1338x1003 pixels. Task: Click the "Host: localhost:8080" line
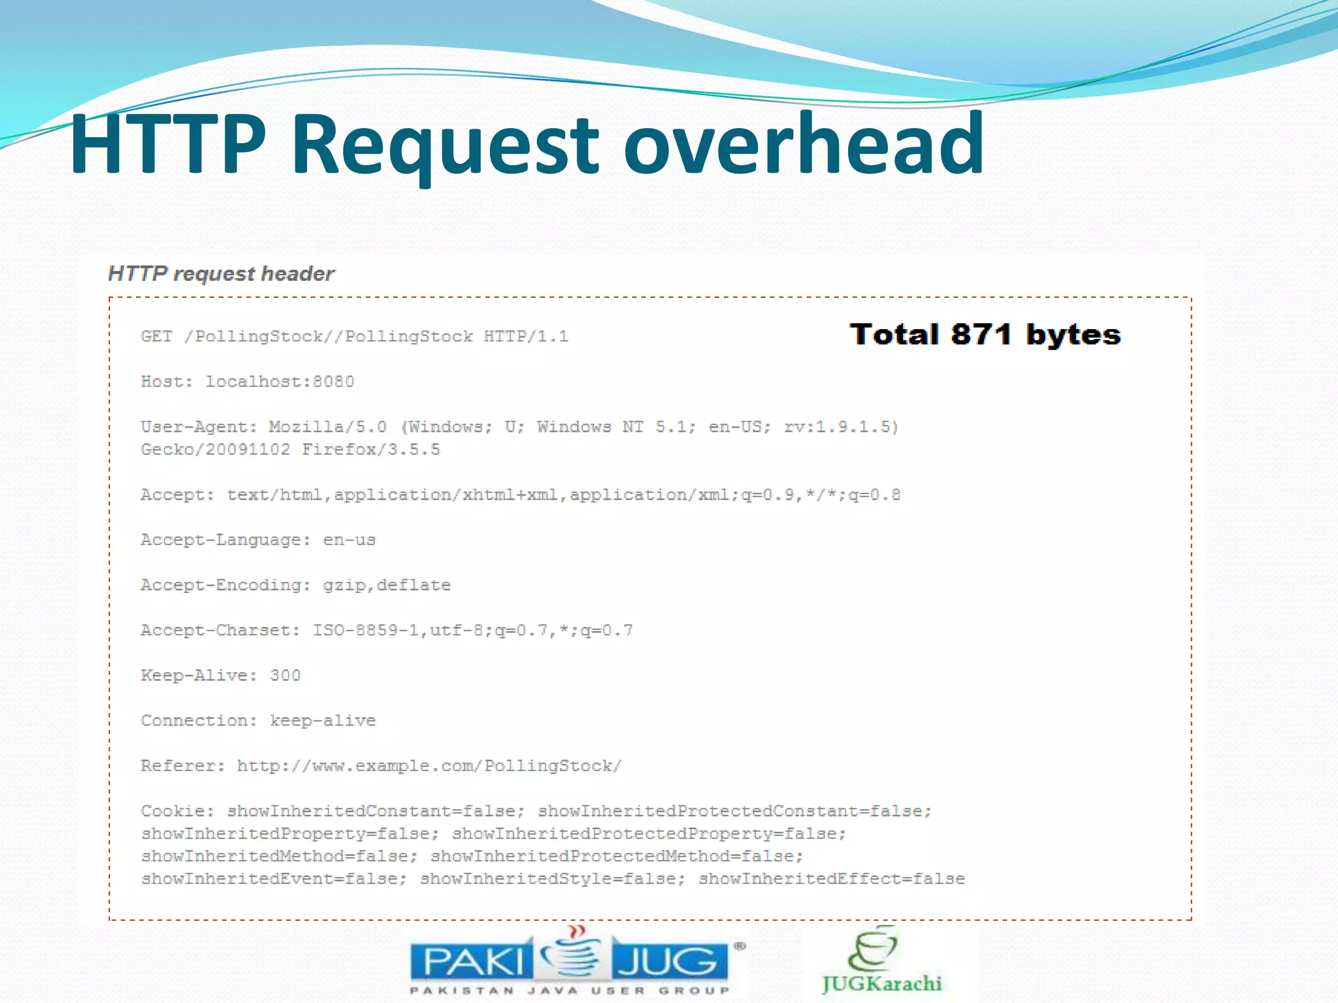(248, 381)
